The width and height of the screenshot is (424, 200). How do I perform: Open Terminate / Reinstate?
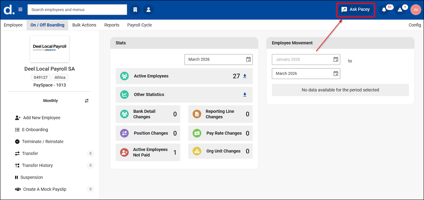tap(43, 142)
